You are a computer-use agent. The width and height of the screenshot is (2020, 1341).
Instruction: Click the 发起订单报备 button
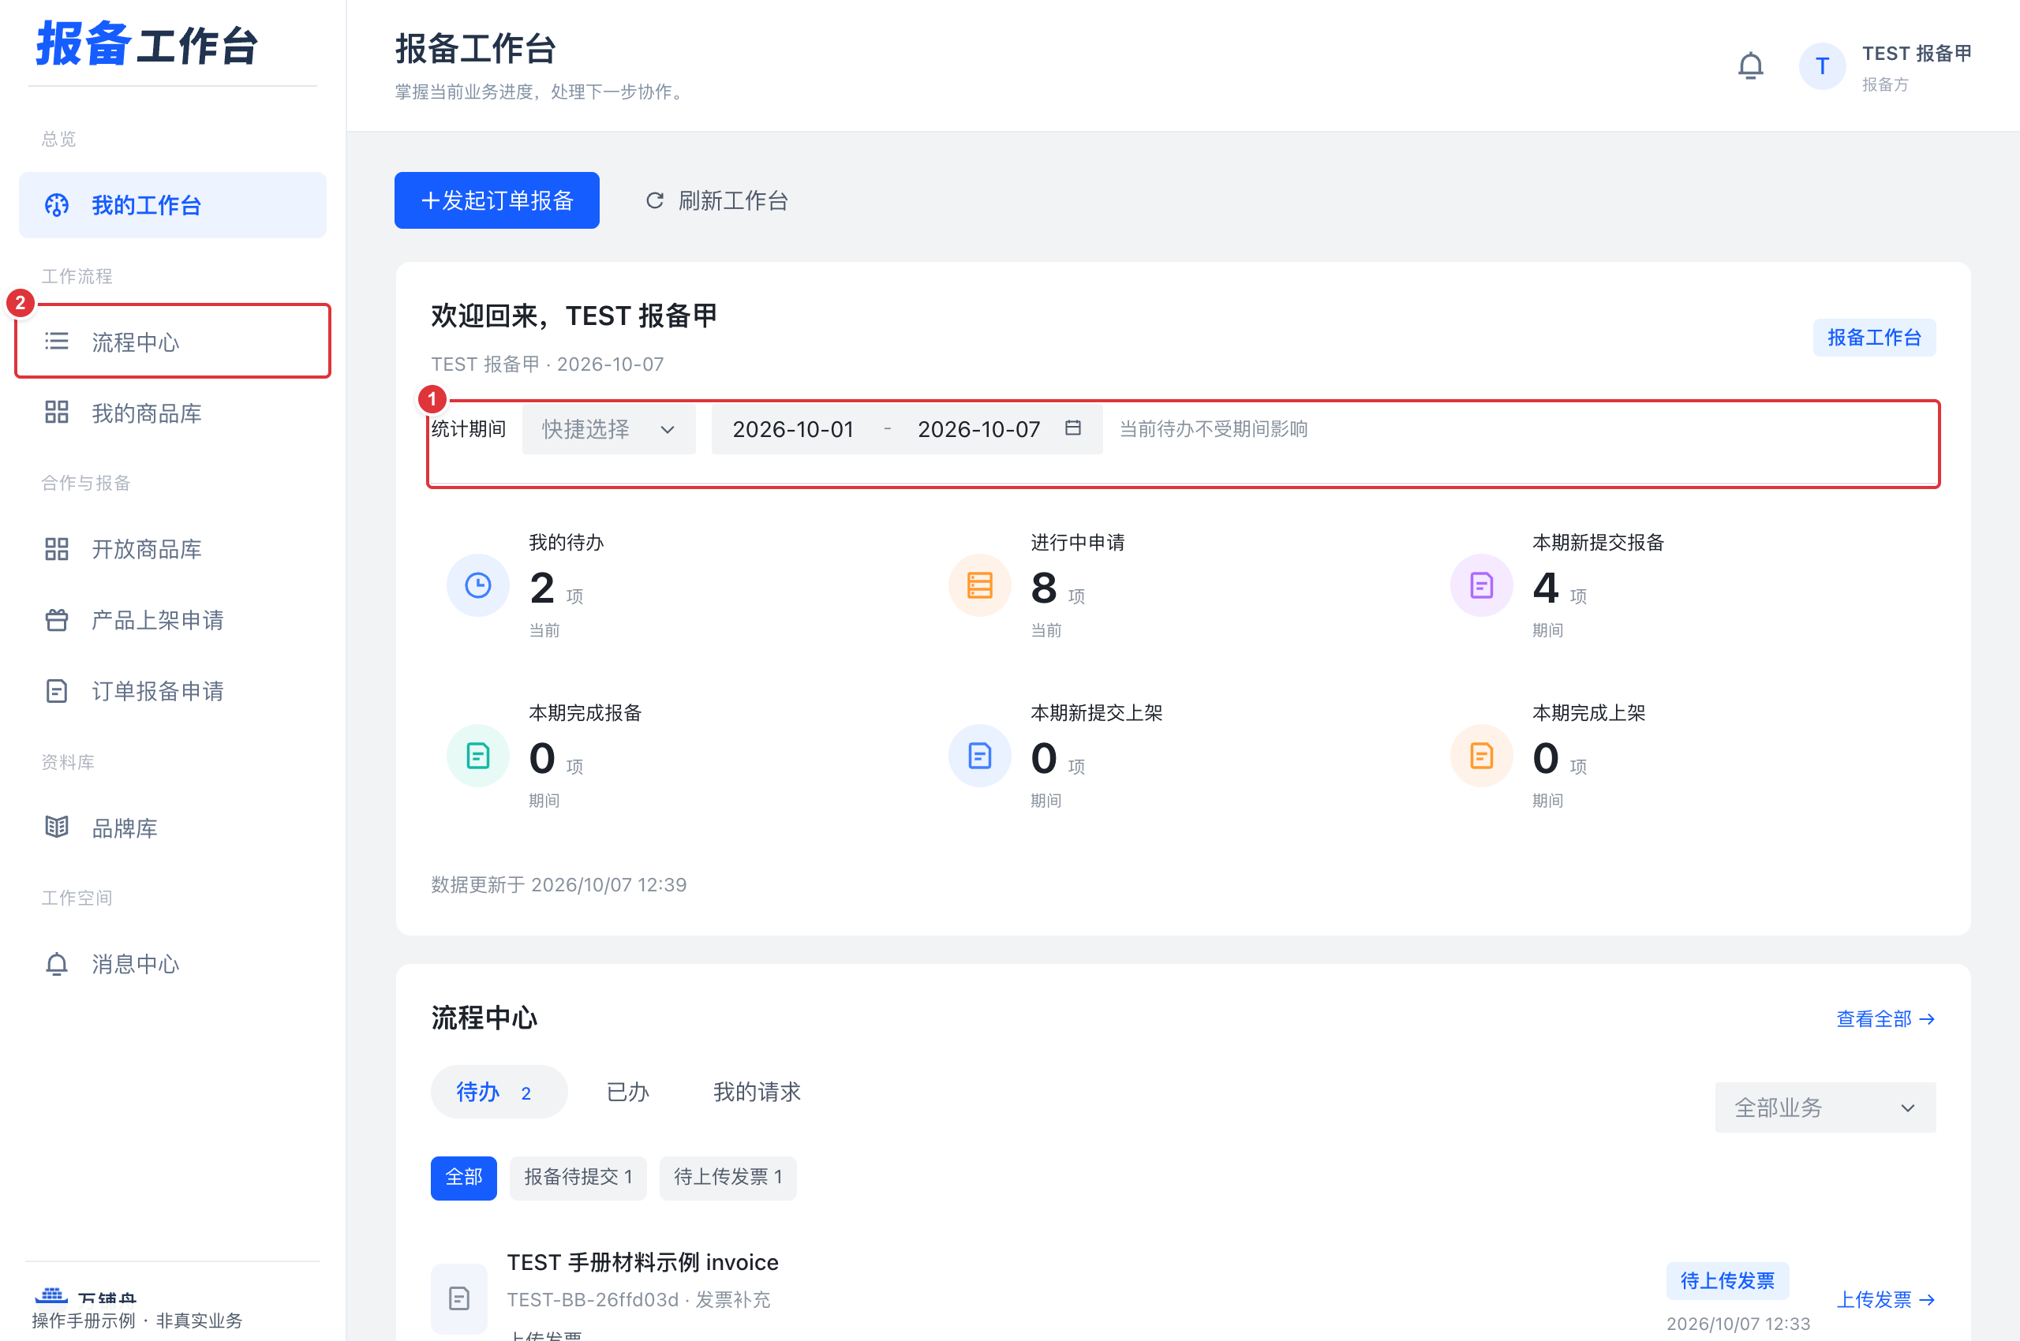point(496,200)
